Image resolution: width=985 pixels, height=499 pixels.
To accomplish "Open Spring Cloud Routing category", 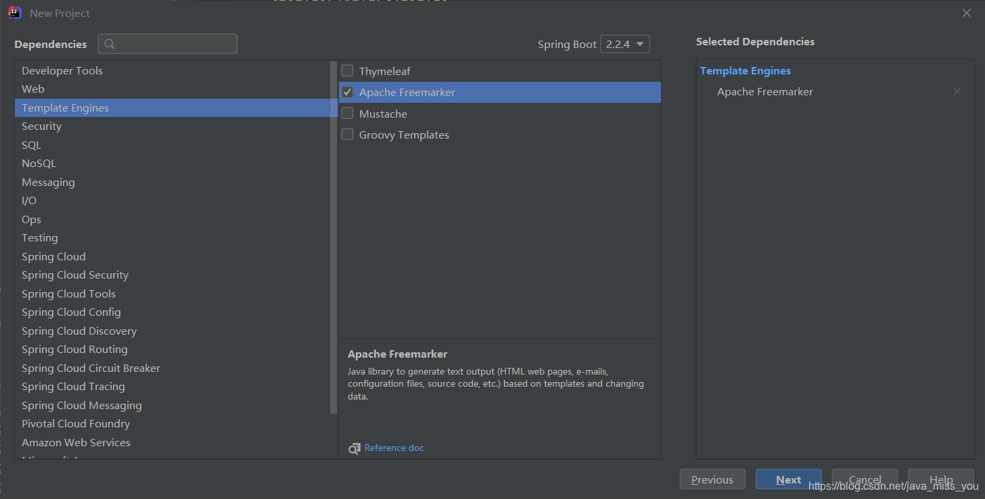I will (x=172, y=350).
